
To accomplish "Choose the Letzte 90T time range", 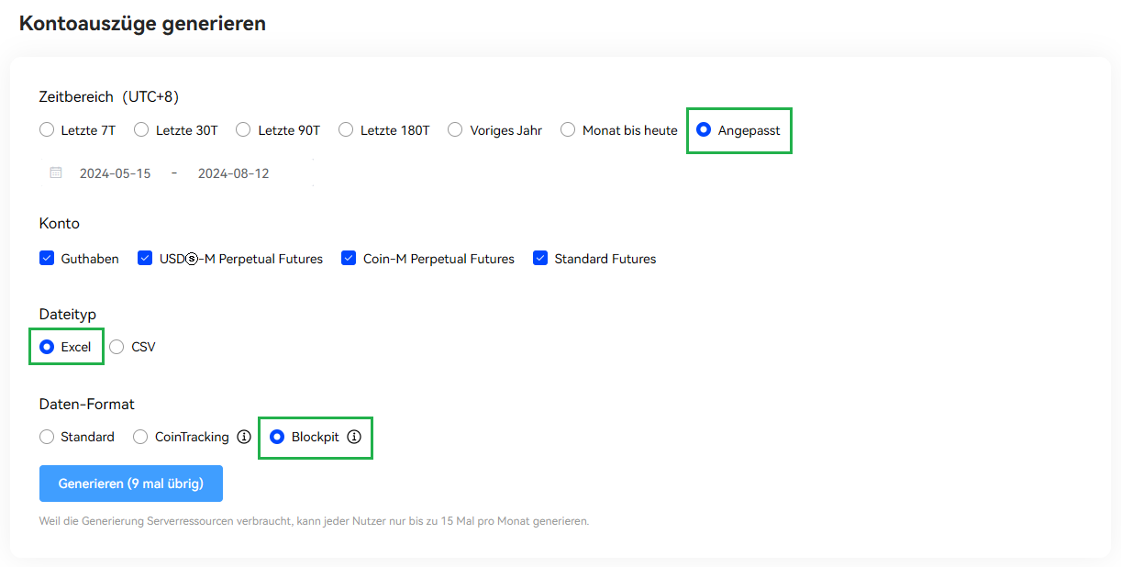I will [x=243, y=130].
